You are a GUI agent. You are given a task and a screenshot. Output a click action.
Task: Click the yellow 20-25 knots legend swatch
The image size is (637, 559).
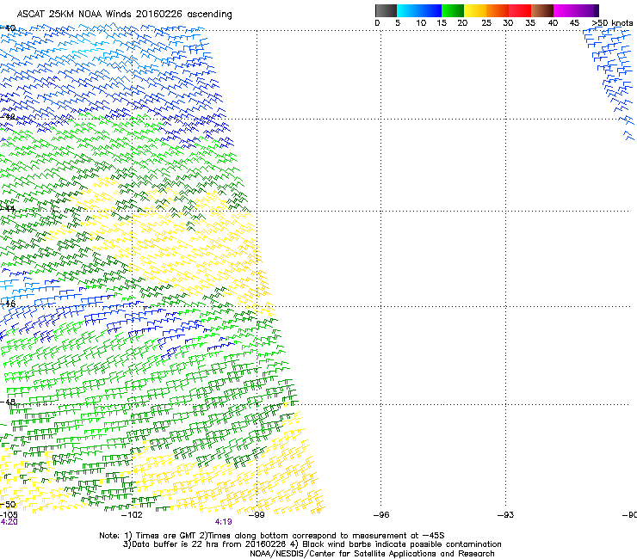click(475, 10)
